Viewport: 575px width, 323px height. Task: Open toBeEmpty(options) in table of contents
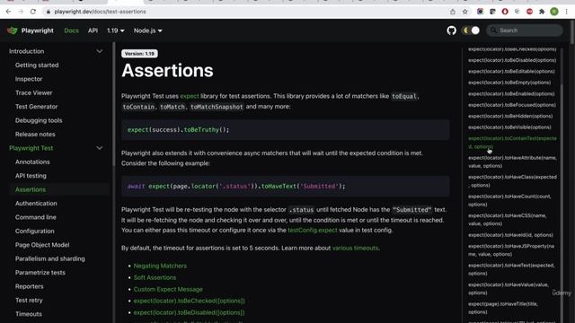(x=509, y=83)
